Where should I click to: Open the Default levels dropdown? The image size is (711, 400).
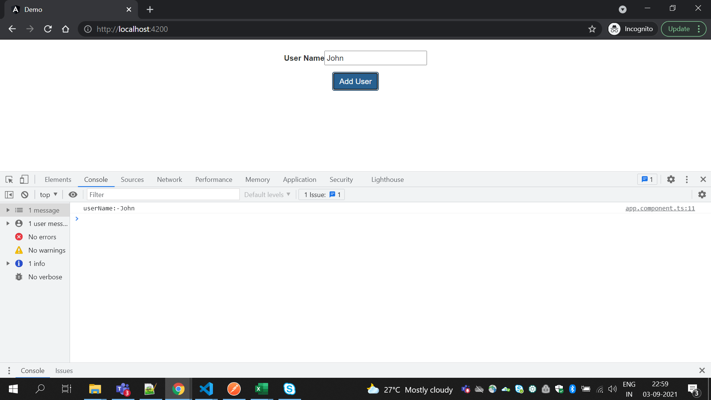click(x=267, y=194)
